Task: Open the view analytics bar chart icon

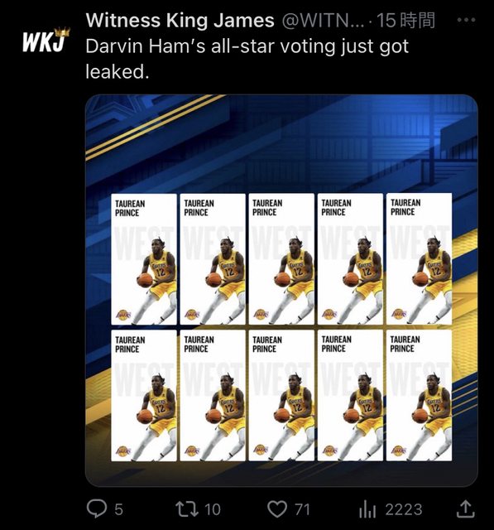Action: click(x=367, y=509)
